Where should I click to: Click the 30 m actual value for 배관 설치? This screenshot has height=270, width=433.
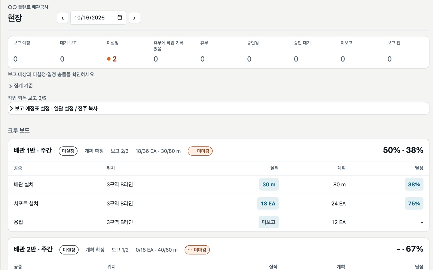(x=269, y=184)
